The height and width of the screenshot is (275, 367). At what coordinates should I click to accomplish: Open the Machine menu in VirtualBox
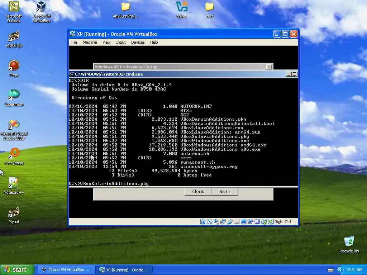(x=90, y=42)
